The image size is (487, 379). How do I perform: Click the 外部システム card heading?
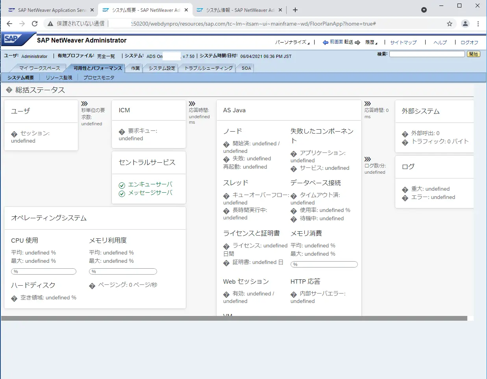(x=420, y=111)
